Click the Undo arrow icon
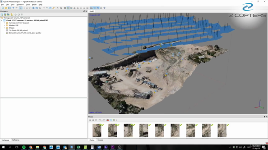The image size is (268, 150). pos(13,8)
